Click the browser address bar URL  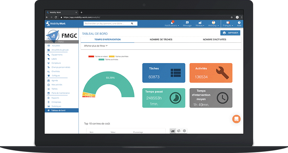(82, 17)
